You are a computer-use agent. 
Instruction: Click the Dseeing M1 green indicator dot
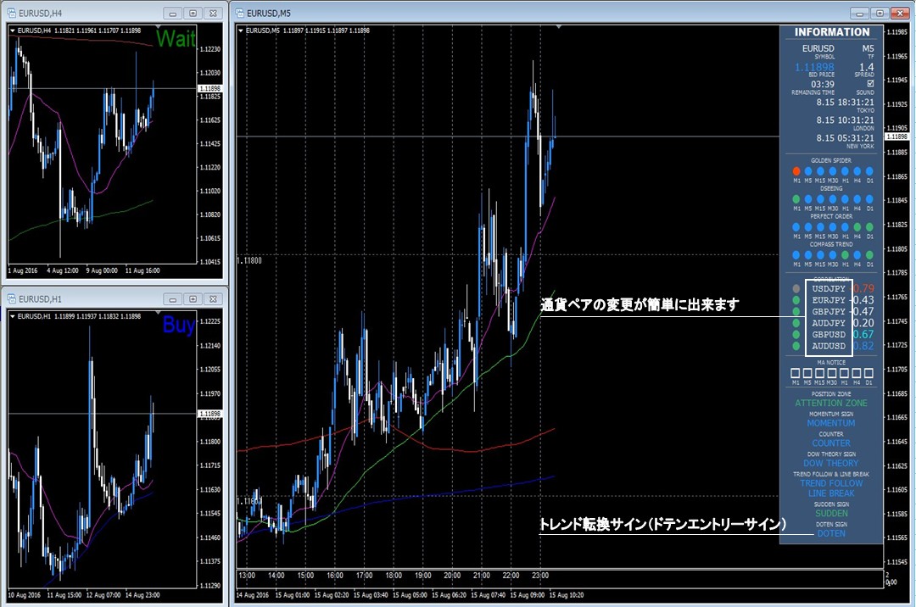pyautogui.click(x=796, y=199)
